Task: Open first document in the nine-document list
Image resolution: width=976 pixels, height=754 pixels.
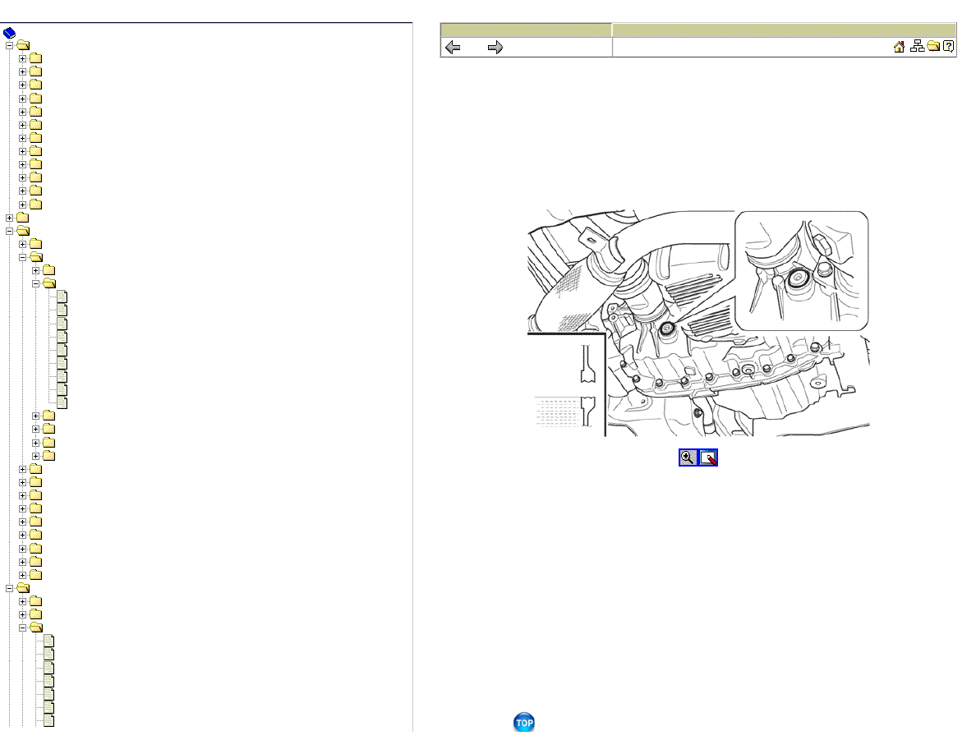Action: tap(62, 297)
